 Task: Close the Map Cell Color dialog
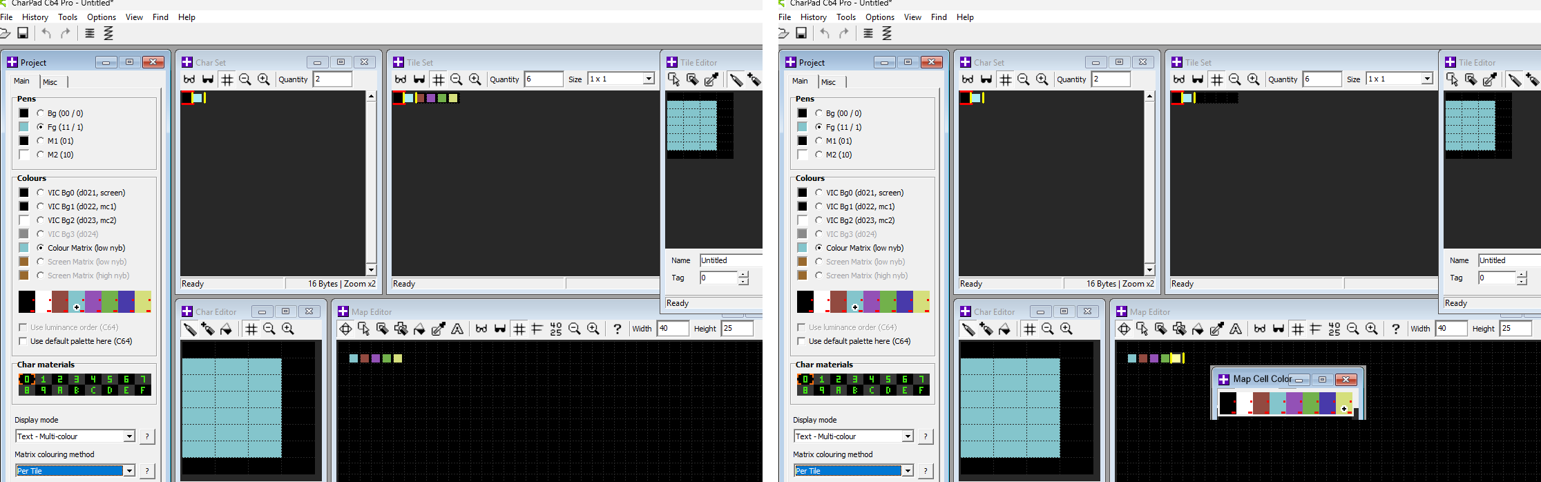[x=1346, y=380]
